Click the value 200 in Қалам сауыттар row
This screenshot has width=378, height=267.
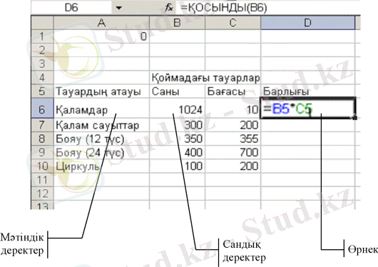tap(233, 125)
